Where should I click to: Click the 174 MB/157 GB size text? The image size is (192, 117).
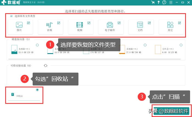[97, 52]
